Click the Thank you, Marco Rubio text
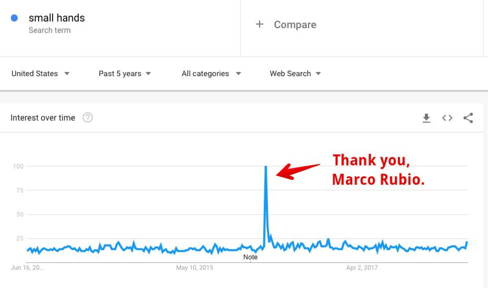Screen dimensions: 488x288 coord(378,170)
